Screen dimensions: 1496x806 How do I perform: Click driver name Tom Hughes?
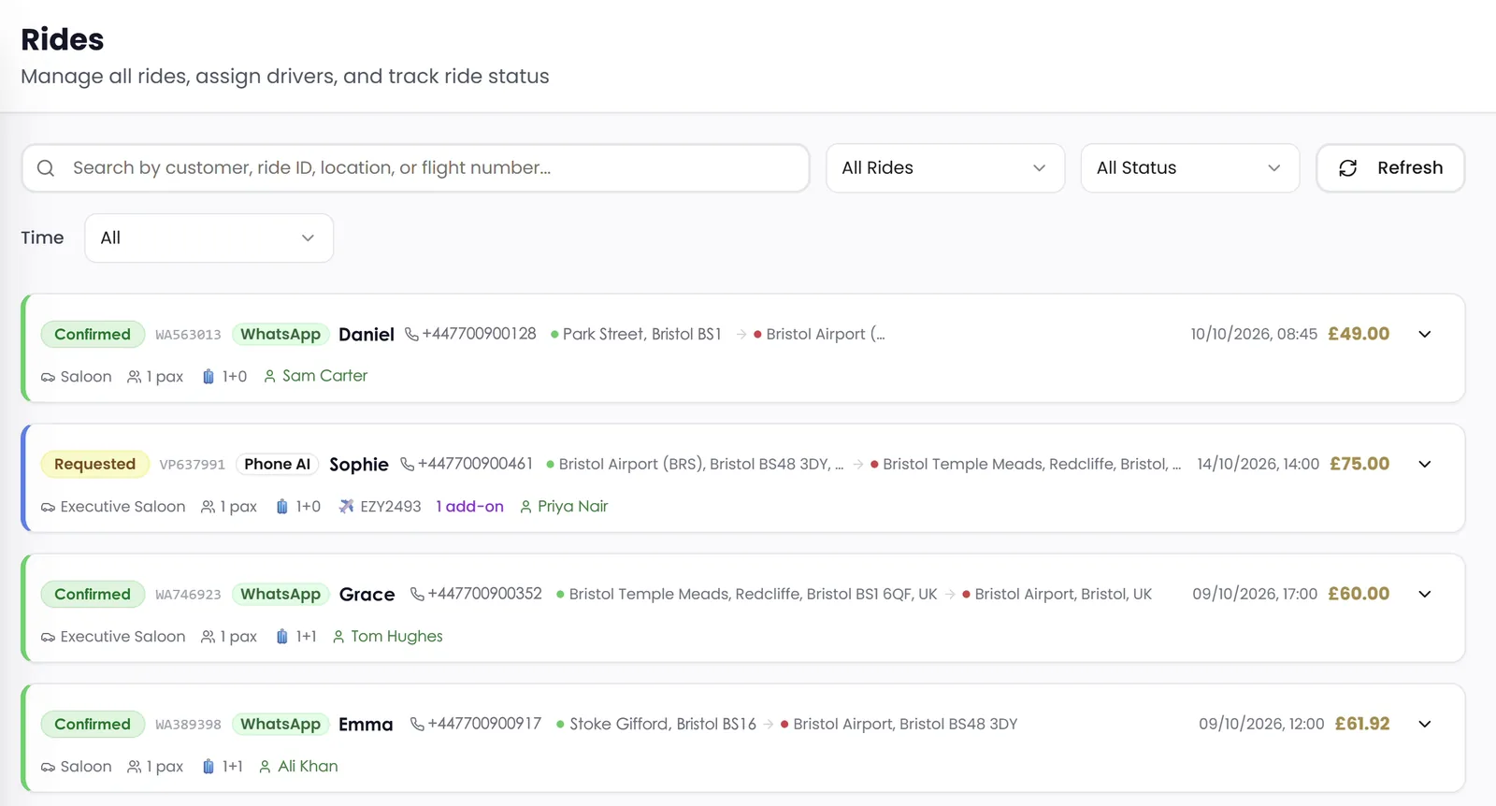pos(396,637)
